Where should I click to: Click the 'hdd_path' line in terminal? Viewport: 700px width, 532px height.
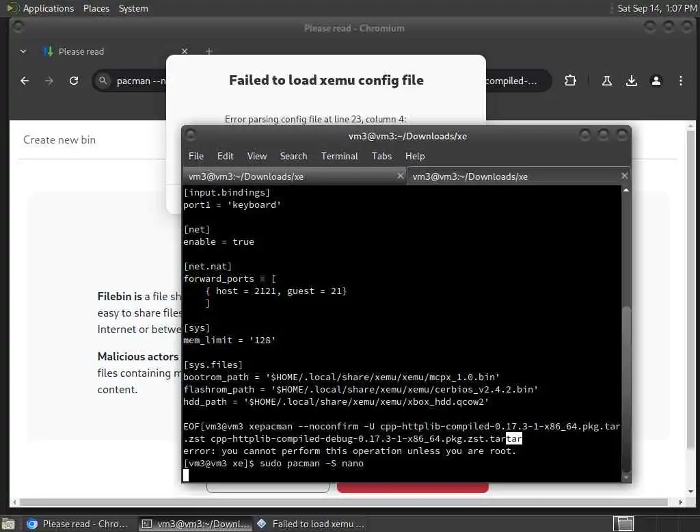click(x=336, y=401)
